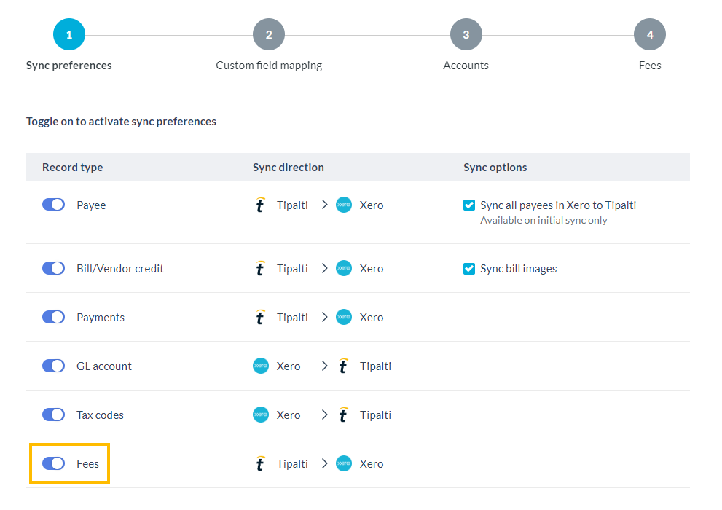Select the Tipalti icon beside Bill/Vendor credit
Image resolution: width=722 pixels, height=510 pixels.
(x=260, y=268)
